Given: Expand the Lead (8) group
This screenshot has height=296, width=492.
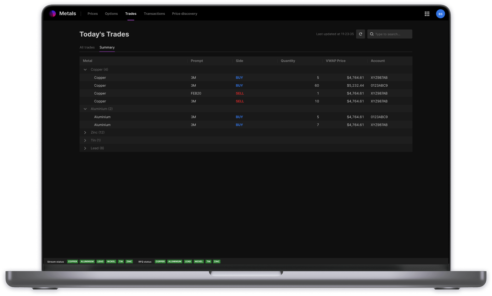Looking at the screenshot, I should point(85,148).
